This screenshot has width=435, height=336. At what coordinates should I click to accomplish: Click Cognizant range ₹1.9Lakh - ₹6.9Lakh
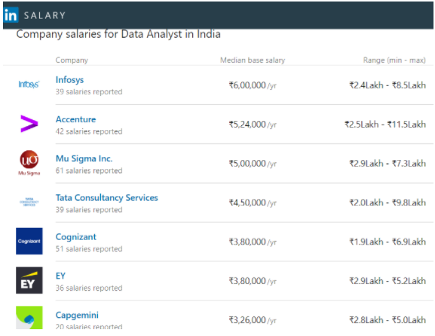[x=388, y=242]
